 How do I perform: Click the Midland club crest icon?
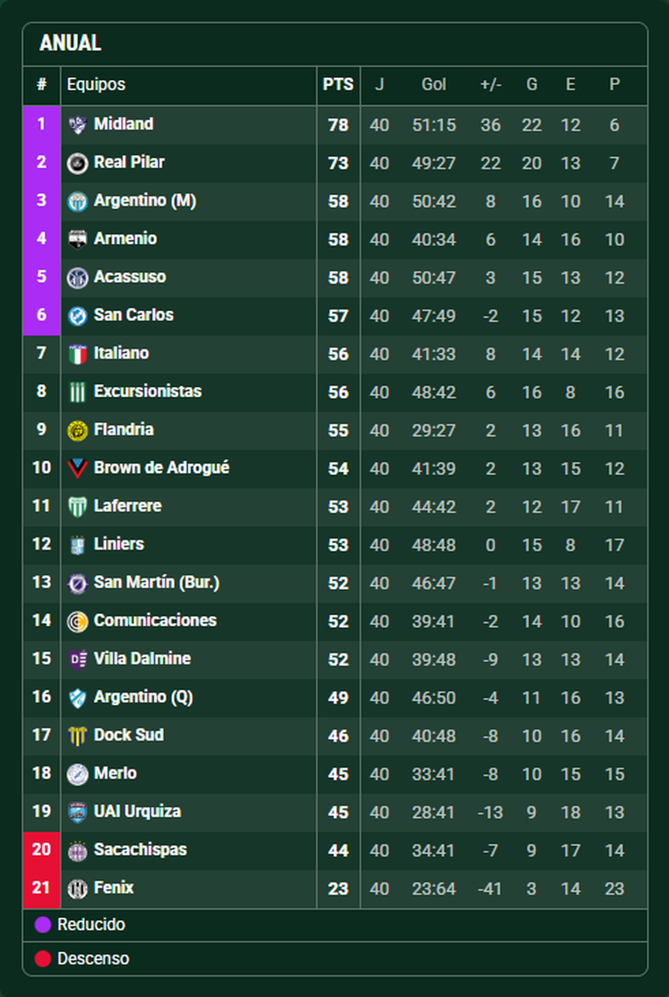77,125
